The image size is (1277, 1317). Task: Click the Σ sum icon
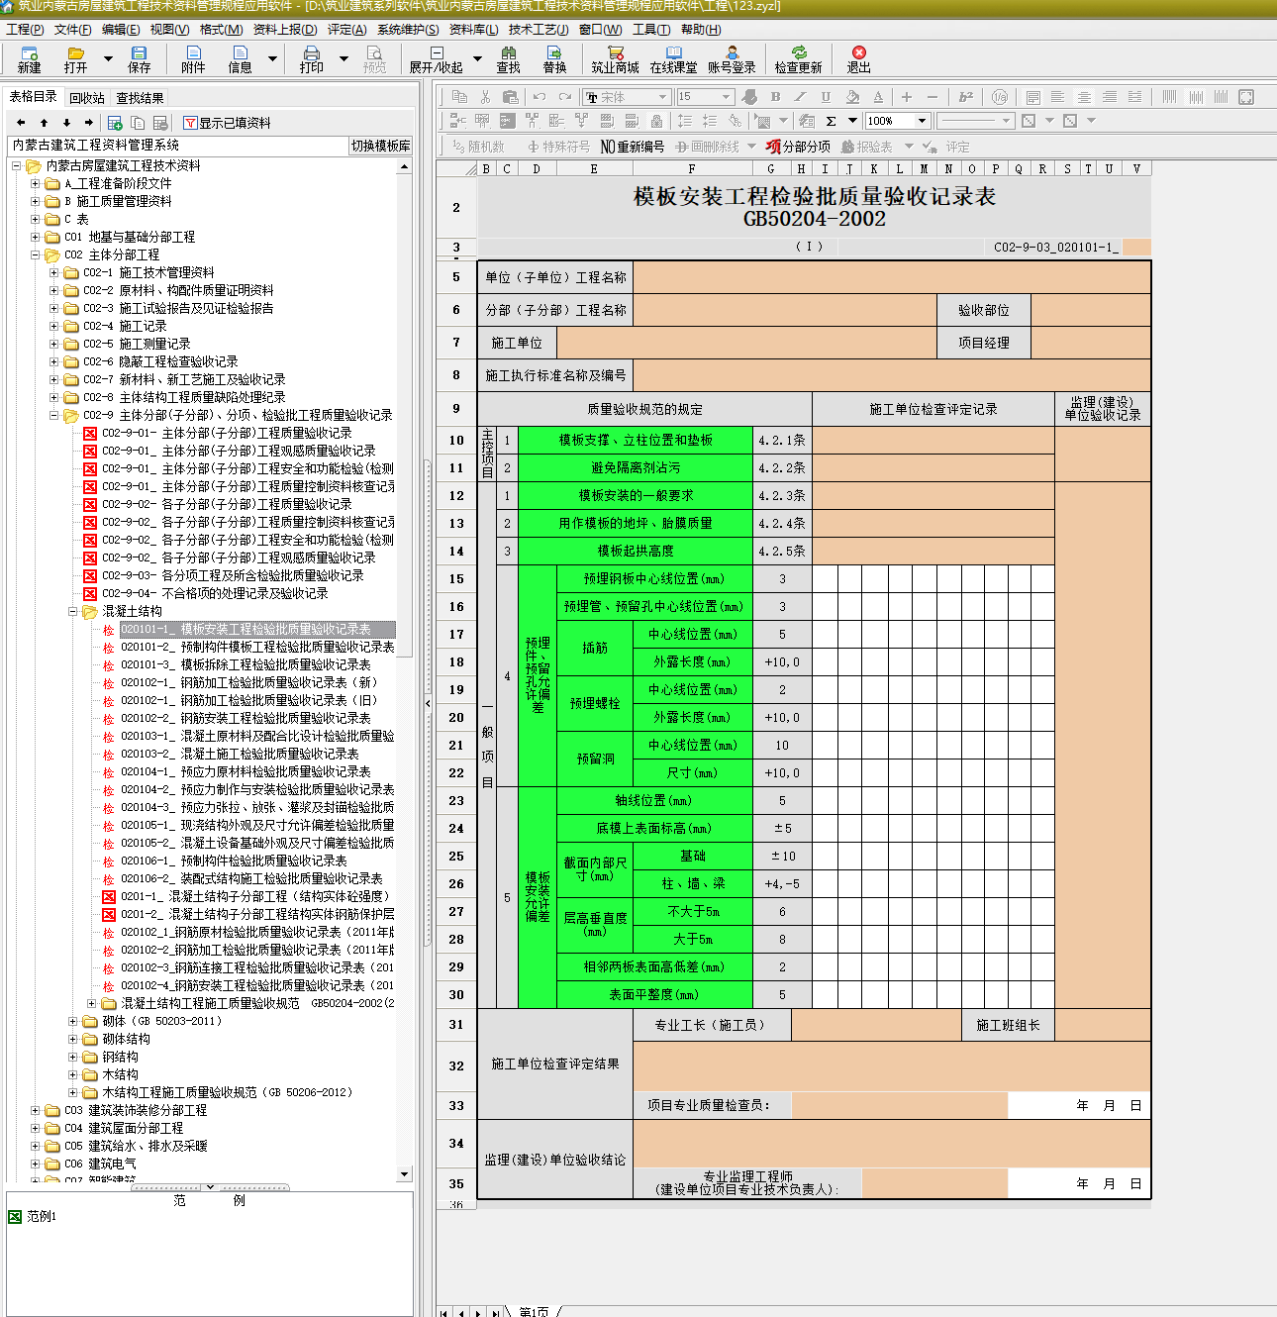832,121
